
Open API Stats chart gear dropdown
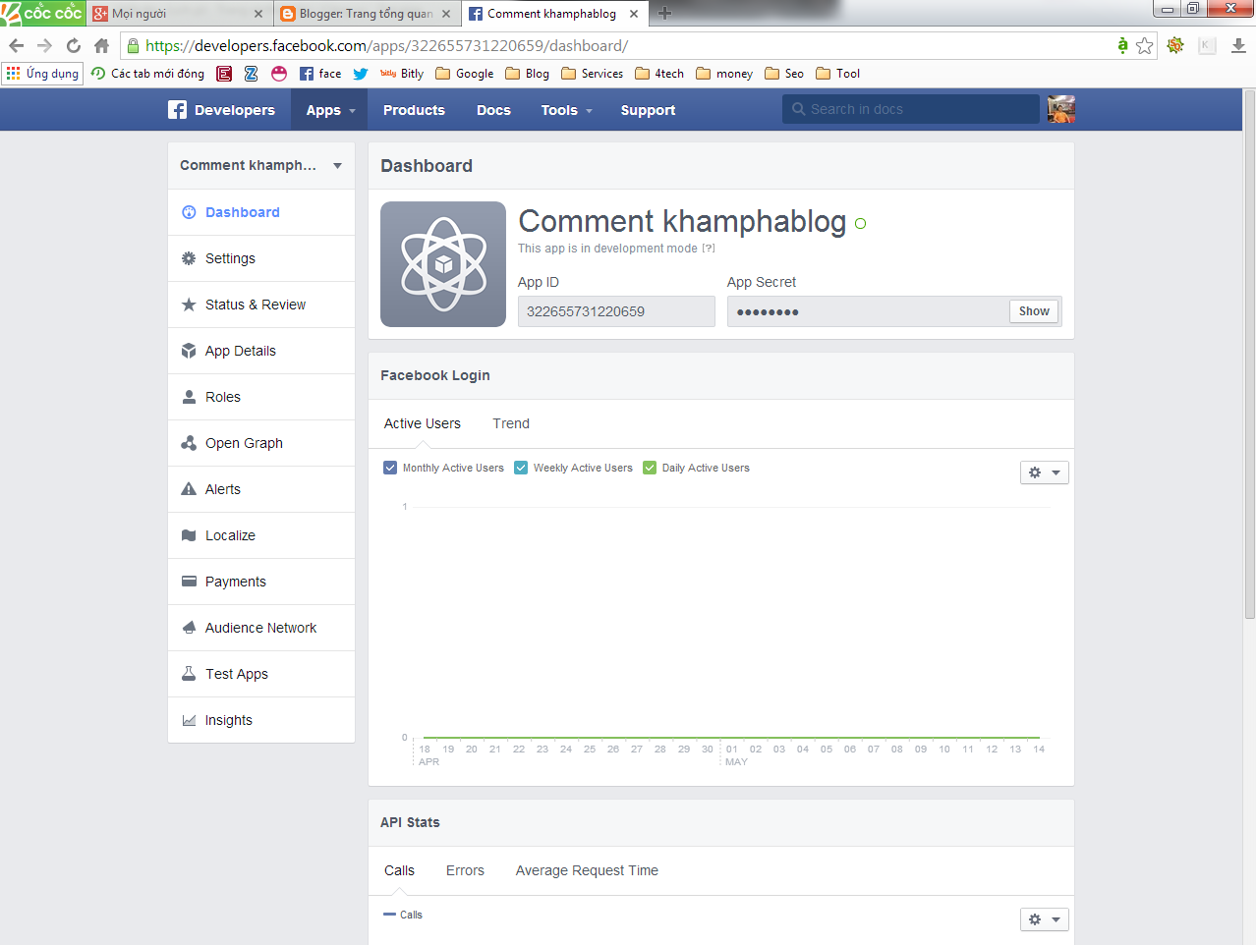point(1044,919)
